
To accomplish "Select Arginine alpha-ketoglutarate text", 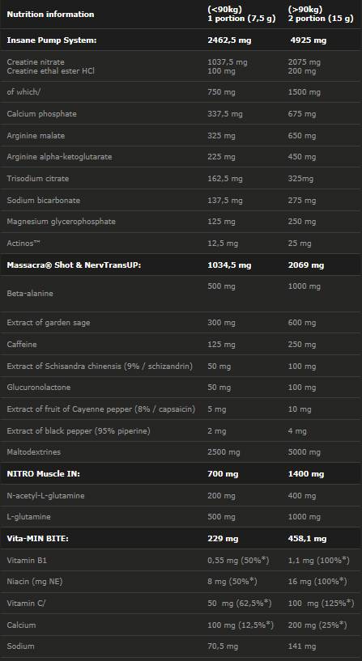I will (59, 157).
